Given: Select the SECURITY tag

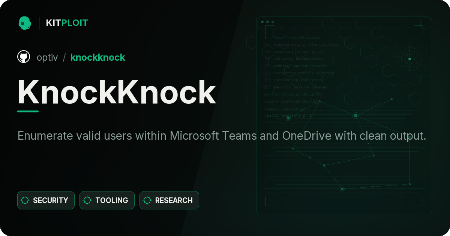Looking at the screenshot, I should (46, 200).
